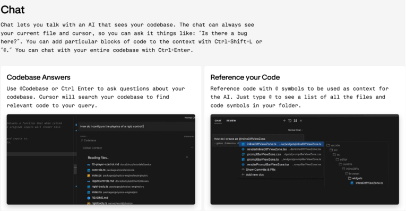Click the Chat page heading
This screenshot has height=211, width=406.
(12, 10)
